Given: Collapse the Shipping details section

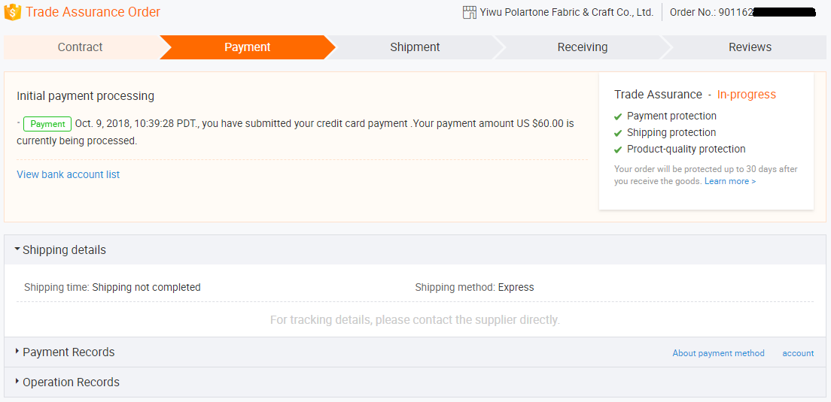Looking at the screenshot, I should pyautogui.click(x=17, y=249).
